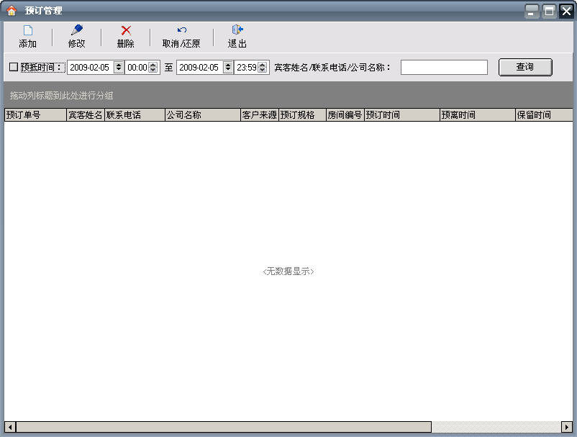
Task: Click the 查询 (Query) button
Action: (525, 67)
